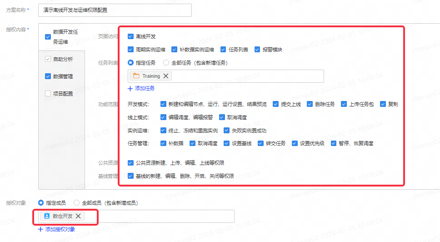Enable the 项目配置 checkbox
Image resolution: width=440 pixels, height=242 pixels.
(x=48, y=94)
